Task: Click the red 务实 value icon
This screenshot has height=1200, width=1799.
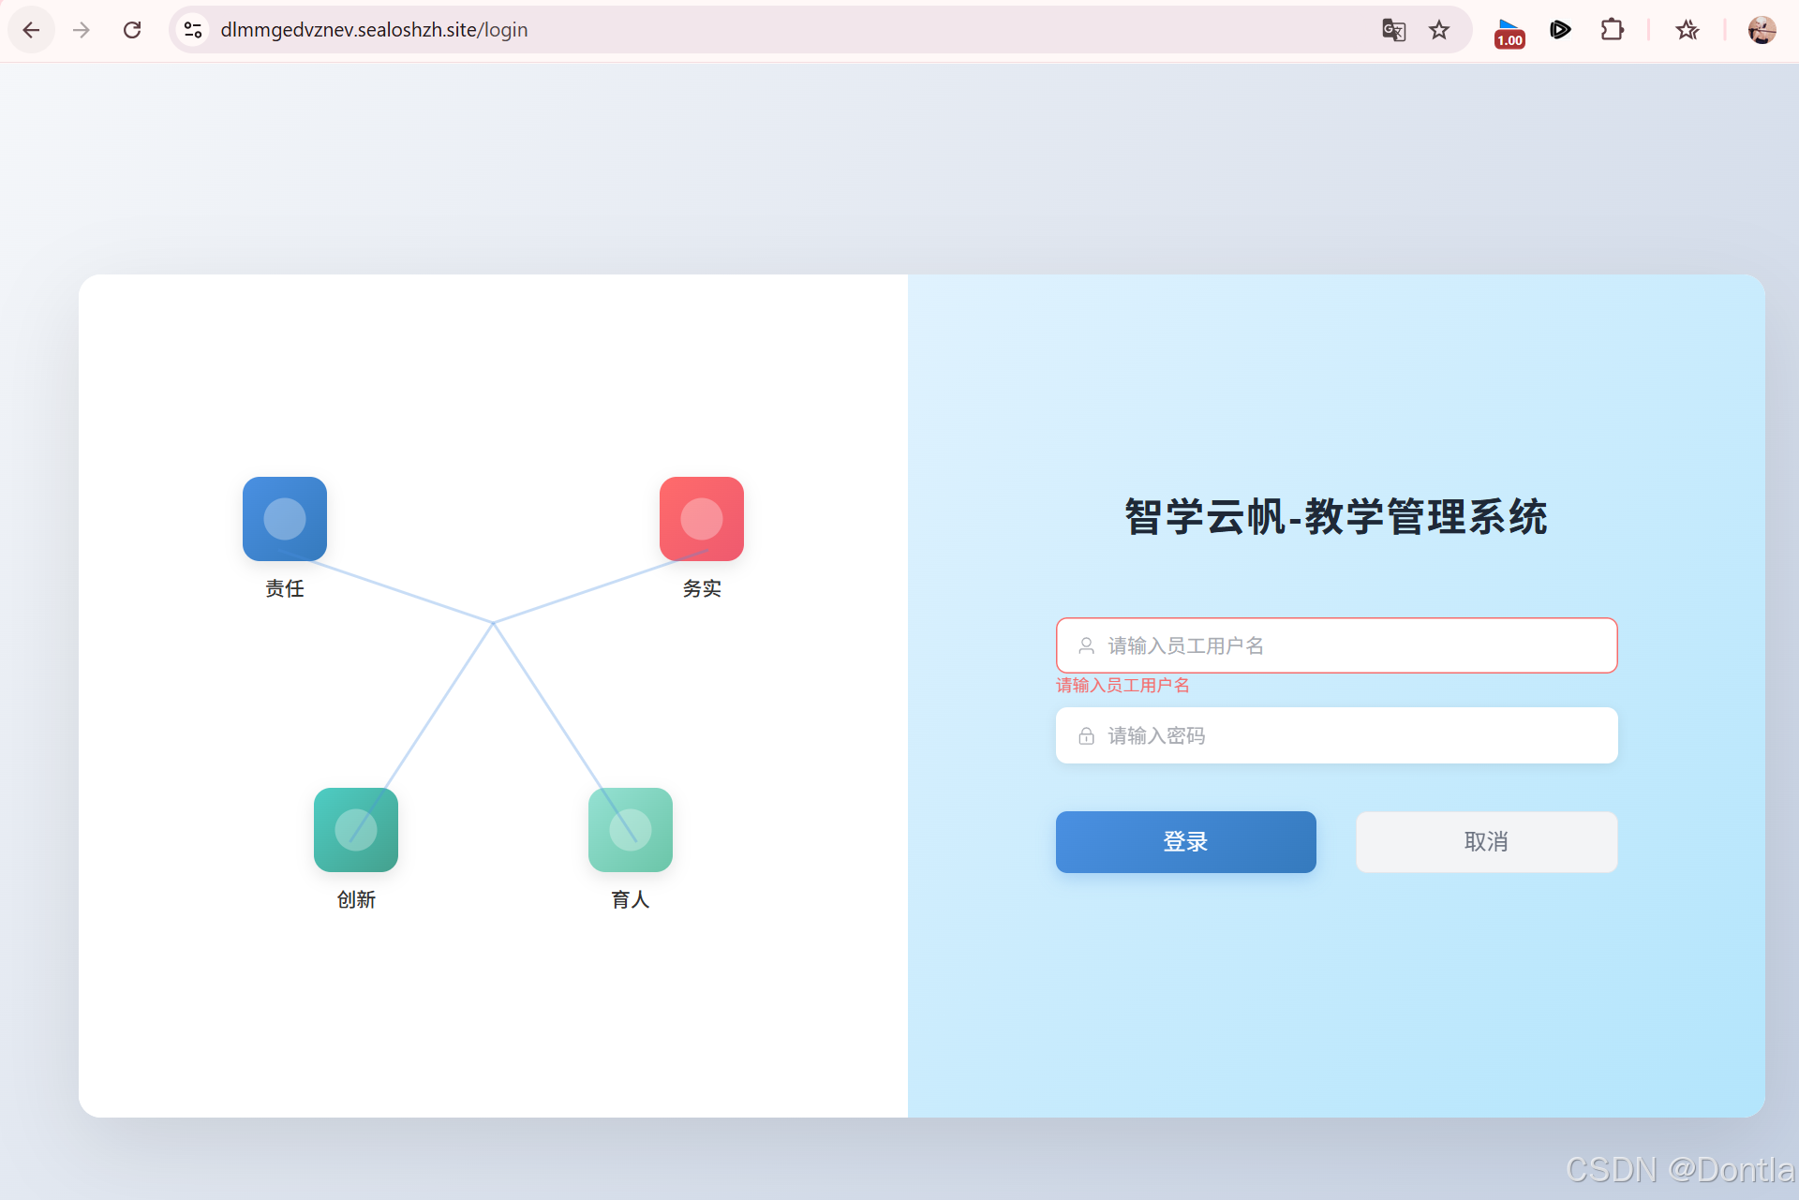Action: point(701,518)
